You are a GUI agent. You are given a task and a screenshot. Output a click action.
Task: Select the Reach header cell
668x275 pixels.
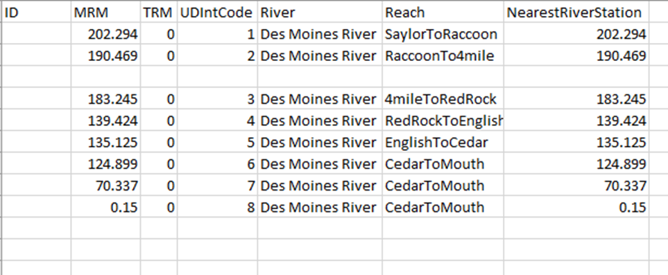pos(443,12)
